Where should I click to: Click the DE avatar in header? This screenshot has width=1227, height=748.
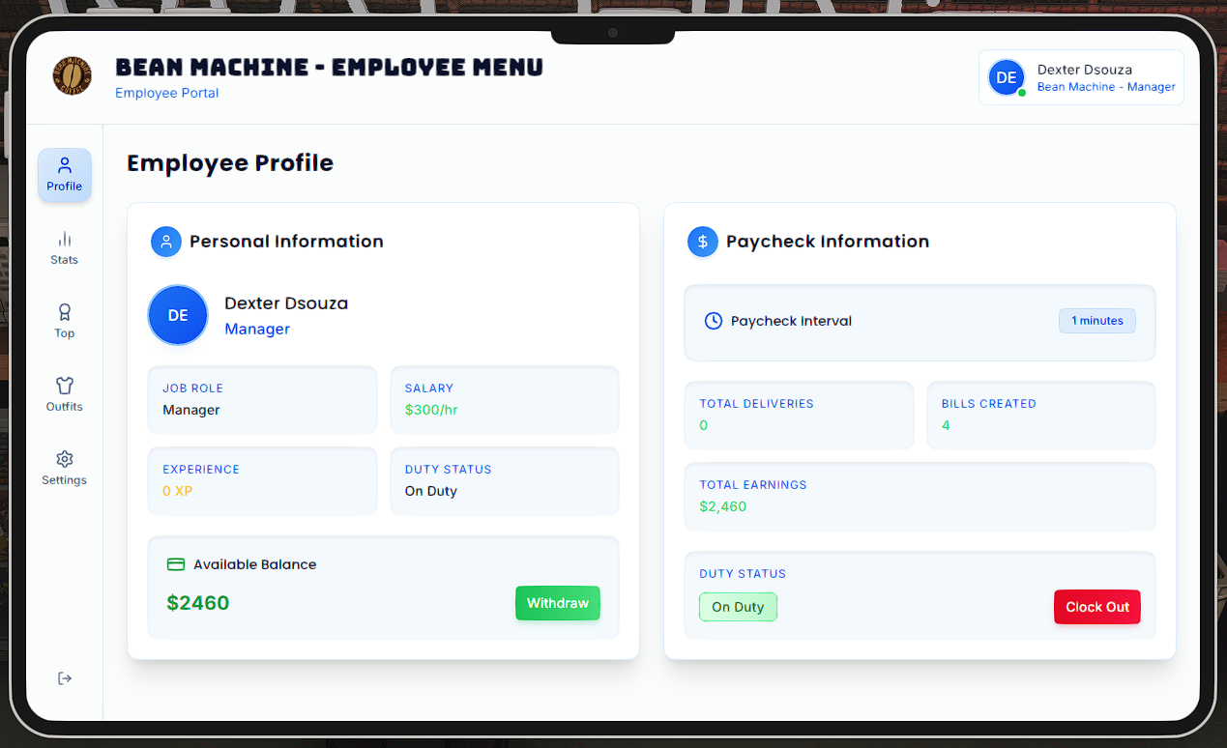tap(1007, 77)
